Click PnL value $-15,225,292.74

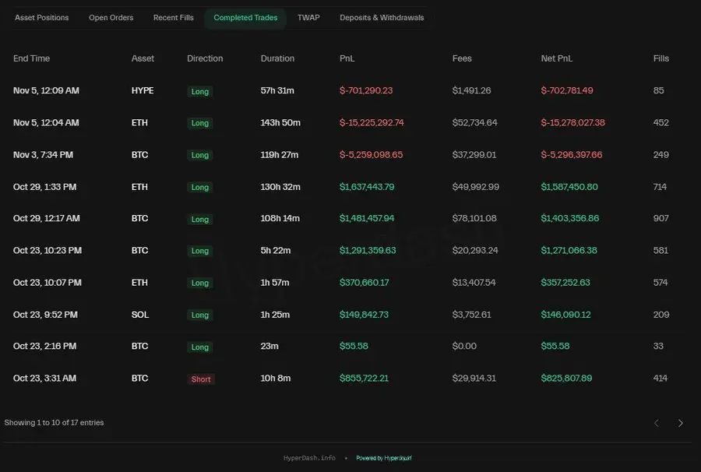(x=372, y=123)
